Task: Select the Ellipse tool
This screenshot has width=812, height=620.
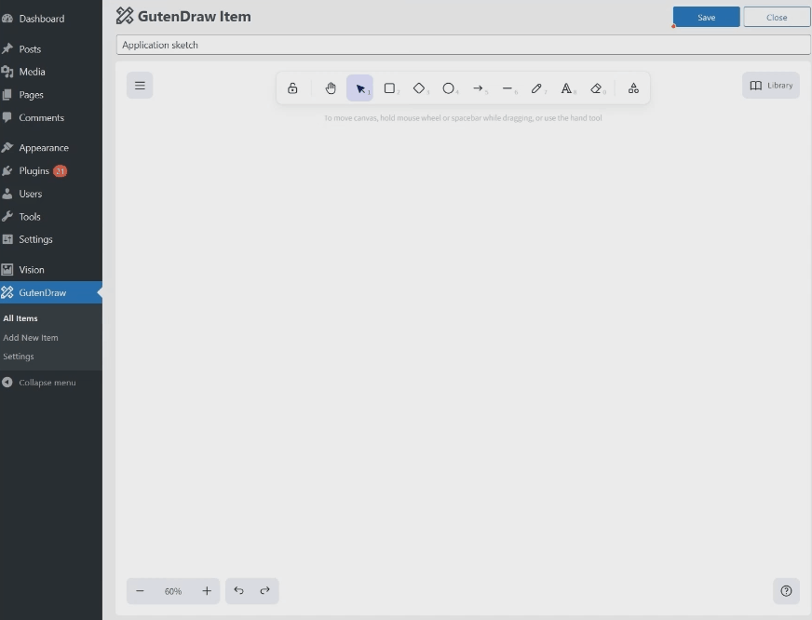Action: coord(449,88)
